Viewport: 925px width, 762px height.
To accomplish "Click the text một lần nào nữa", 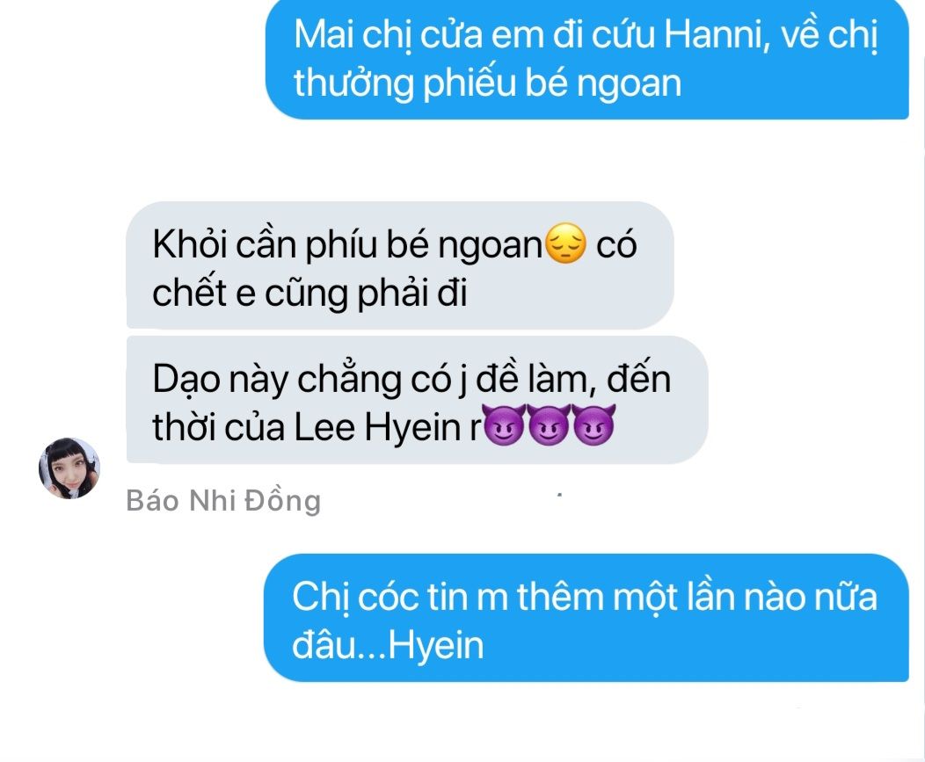I will [745, 597].
